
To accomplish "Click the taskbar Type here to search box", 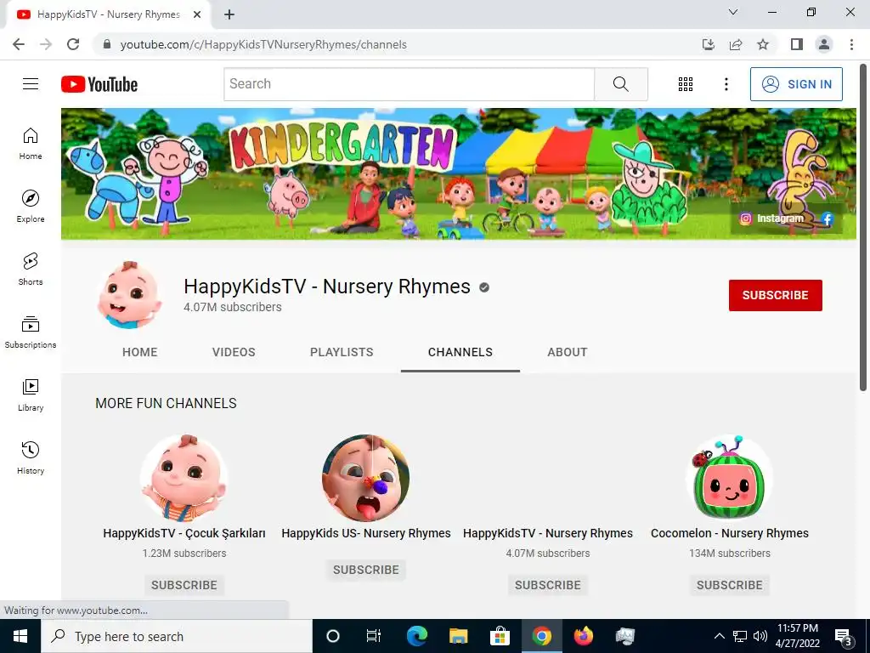I will tap(177, 636).
